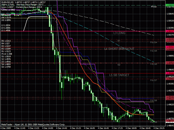Click the 'R5 1.5313' resistance label
Image resolution: width=174 pixels, height=130 pixels.
6,41
